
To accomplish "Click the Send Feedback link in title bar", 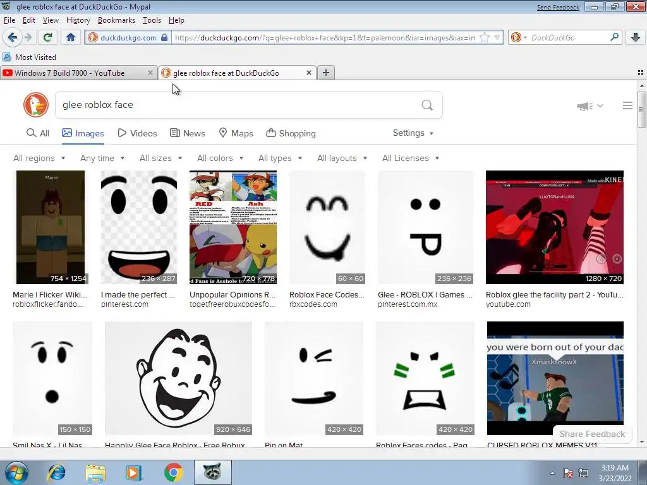I will (558, 7).
